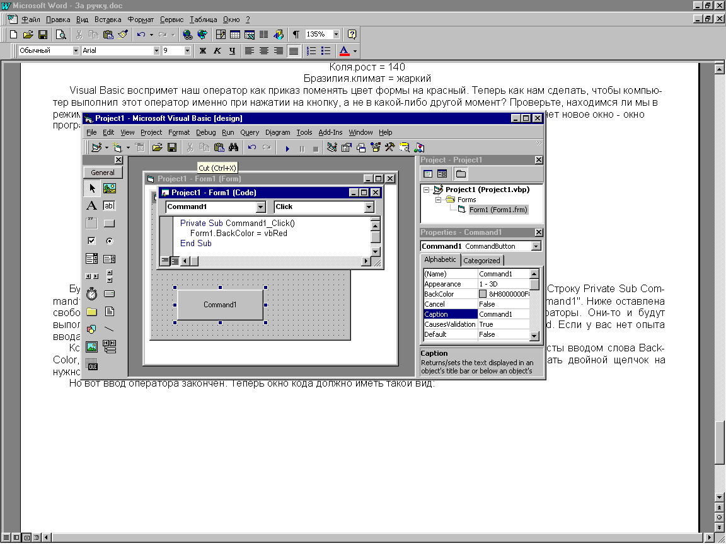This screenshot has width=726, height=544.
Task: Open the Arial font dropdown
Action: [156, 51]
